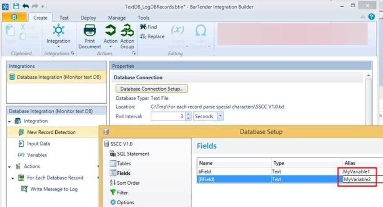This screenshot has height=207, width=383.
Task: Collapse the Integration tree node
Action: (10, 121)
